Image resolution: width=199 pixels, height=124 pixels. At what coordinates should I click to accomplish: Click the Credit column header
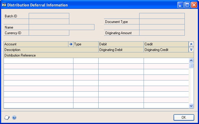coord(166,44)
